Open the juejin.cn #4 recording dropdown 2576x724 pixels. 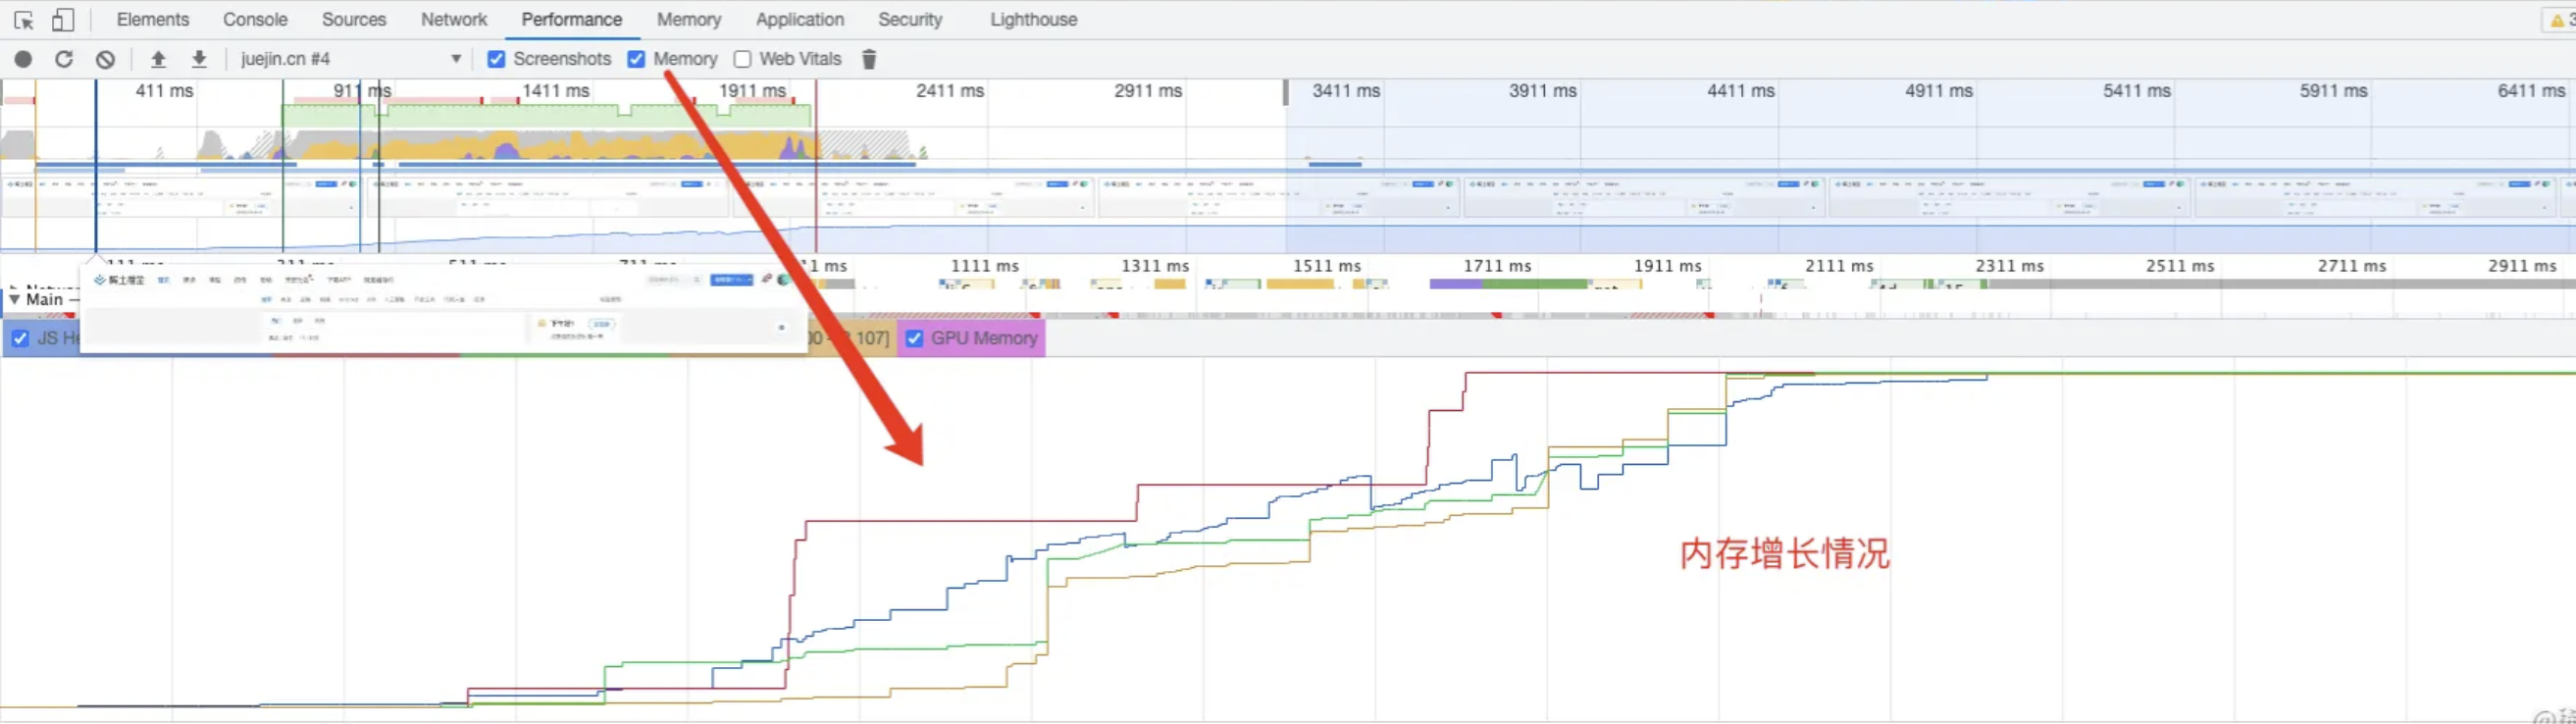tap(455, 59)
